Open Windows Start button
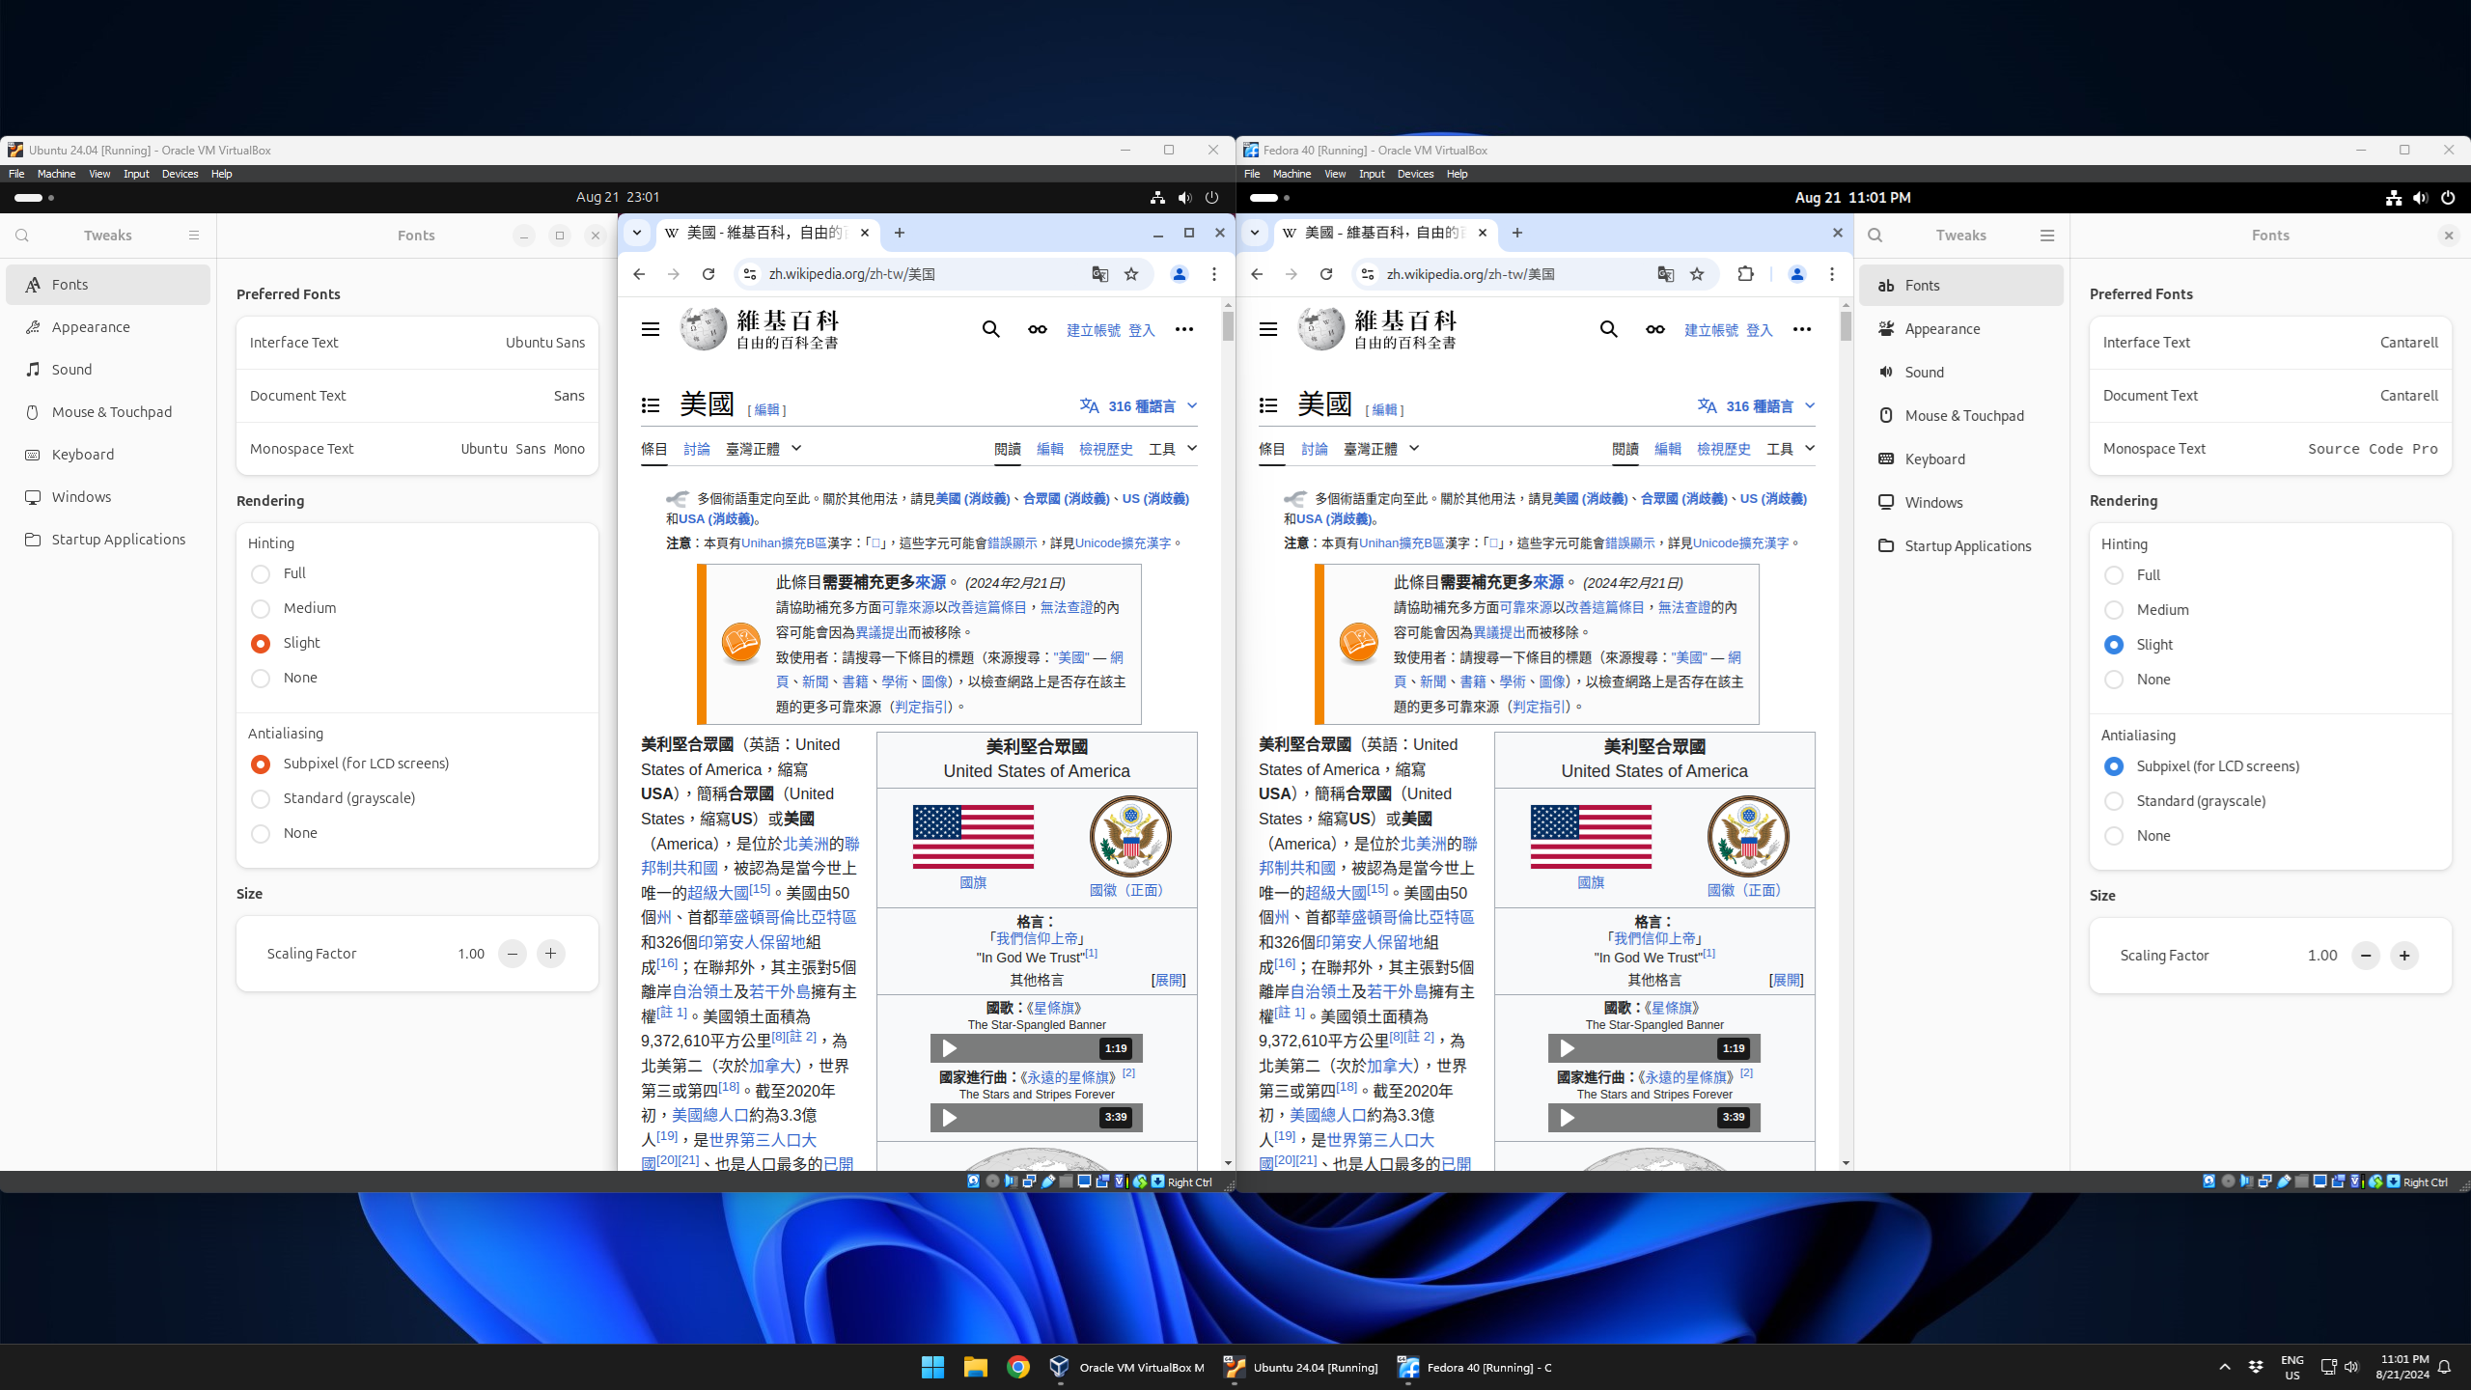The height and width of the screenshot is (1390, 2471). 932,1367
